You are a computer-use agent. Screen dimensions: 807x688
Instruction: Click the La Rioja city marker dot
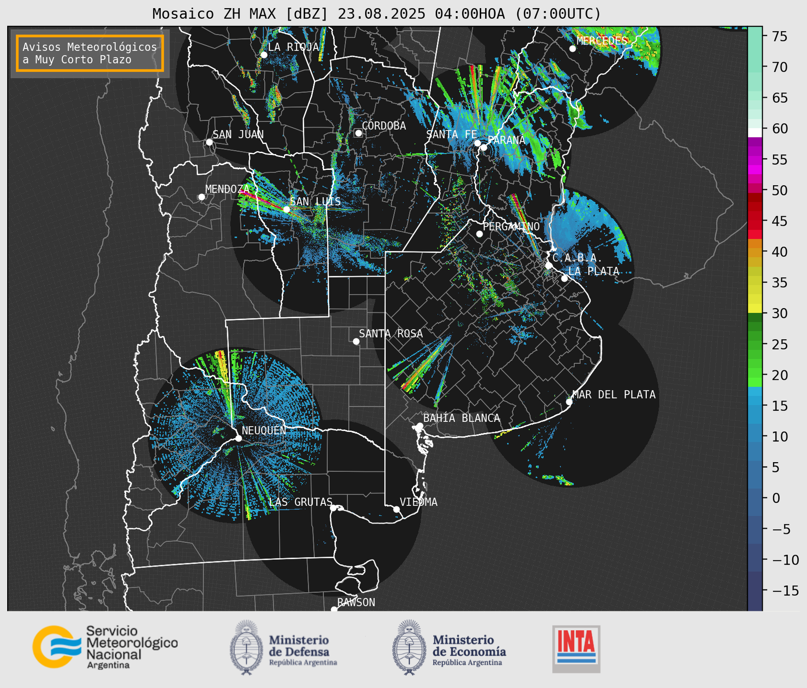coord(264,55)
